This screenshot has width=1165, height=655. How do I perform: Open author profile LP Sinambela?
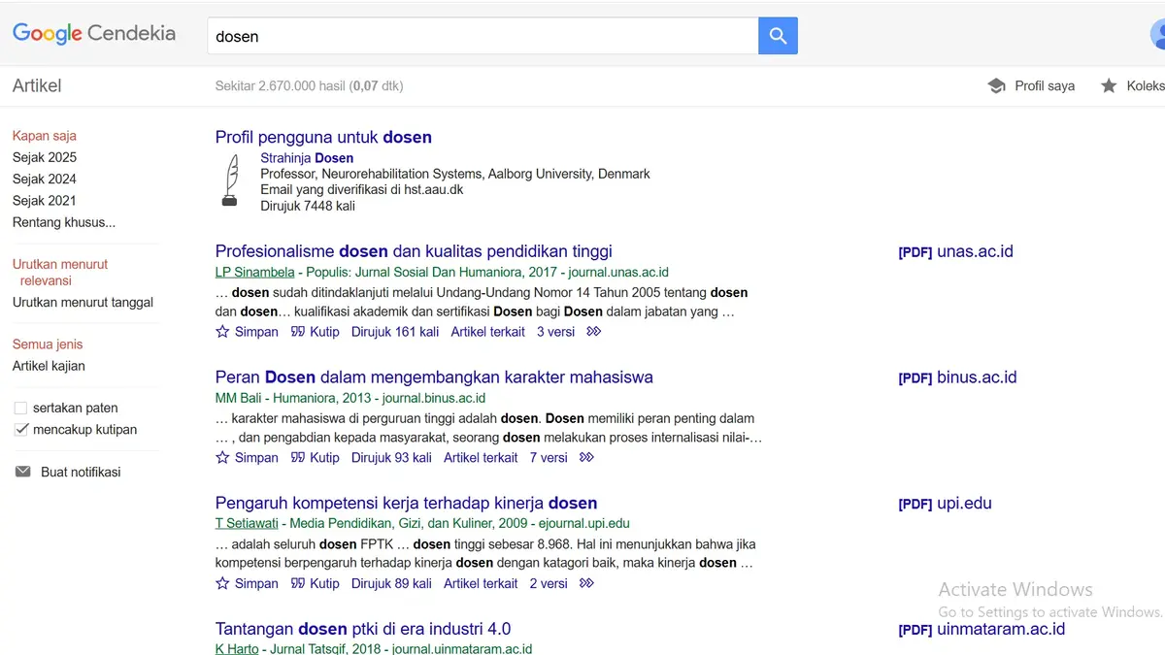[x=254, y=272]
